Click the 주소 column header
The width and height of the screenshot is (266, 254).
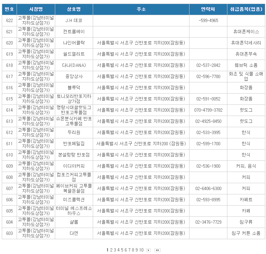pos(141,9)
